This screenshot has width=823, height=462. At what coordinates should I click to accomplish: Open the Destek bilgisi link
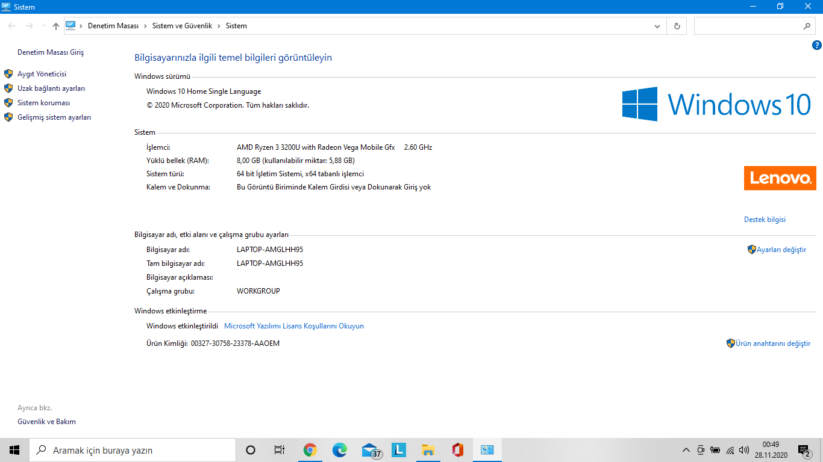(x=765, y=220)
